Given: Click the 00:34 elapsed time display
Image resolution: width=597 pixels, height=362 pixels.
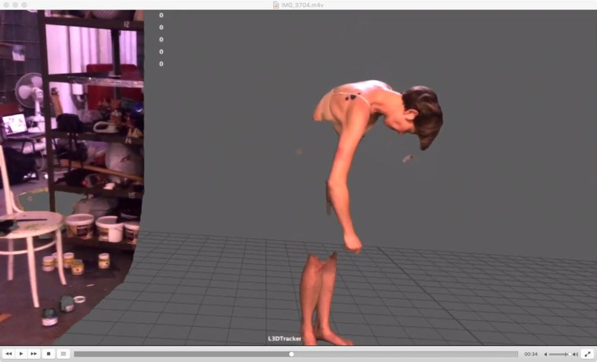Looking at the screenshot, I should pos(531,354).
